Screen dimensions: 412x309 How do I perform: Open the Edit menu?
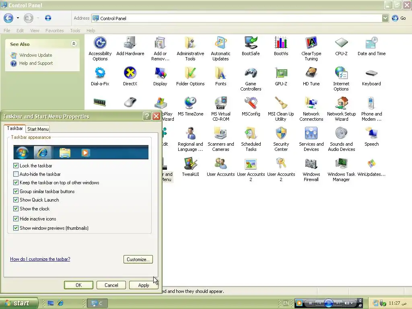click(x=20, y=31)
